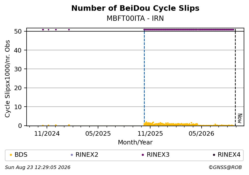
Task: Click the chart title Number of BeiDou Cycle Slips
Action: [135, 8]
